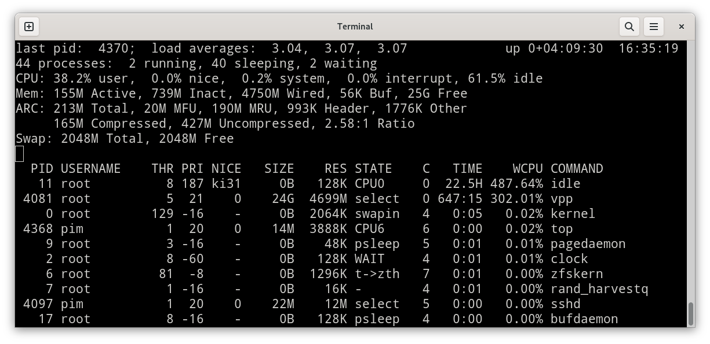Close the Terminal window
This screenshot has width=710, height=344.
click(x=682, y=27)
